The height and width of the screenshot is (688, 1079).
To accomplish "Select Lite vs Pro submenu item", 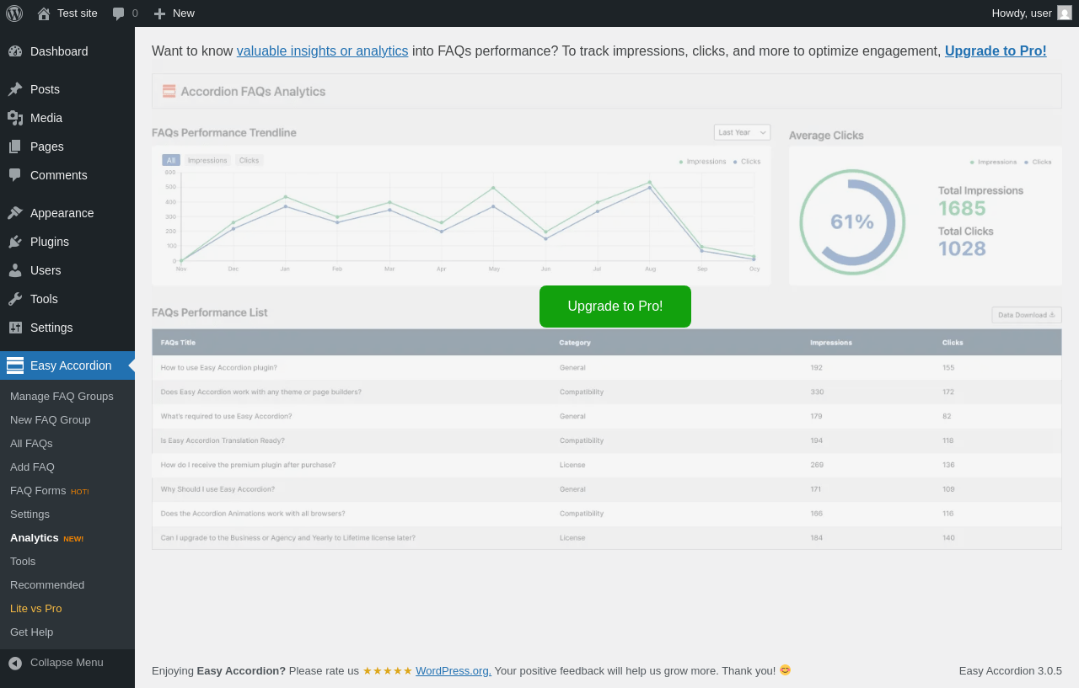I will point(35,609).
